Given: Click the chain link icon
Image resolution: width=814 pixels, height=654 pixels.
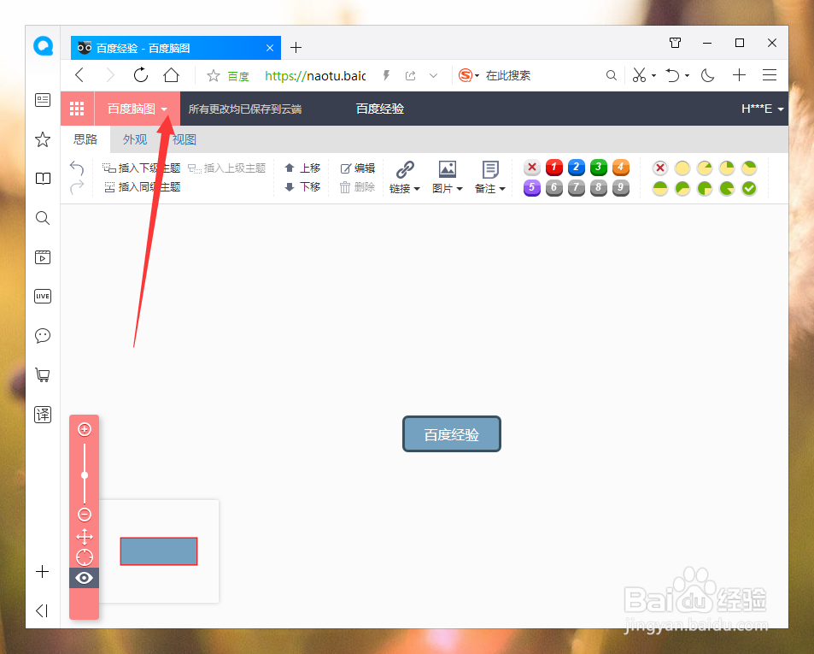Looking at the screenshot, I should point(405,169).
